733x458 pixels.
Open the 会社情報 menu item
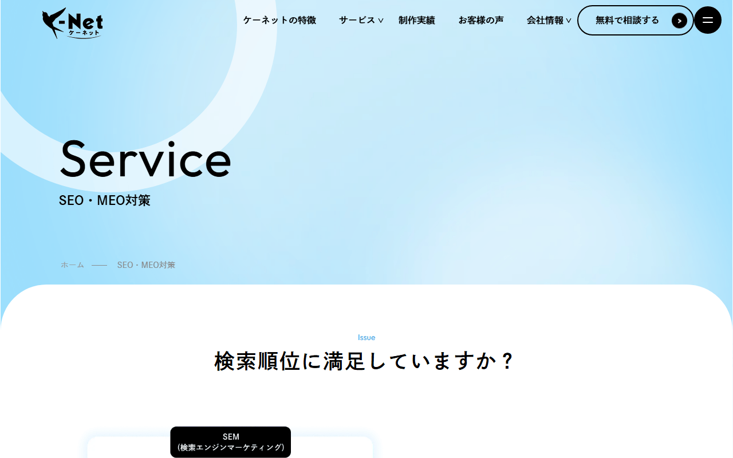[545, 20]
